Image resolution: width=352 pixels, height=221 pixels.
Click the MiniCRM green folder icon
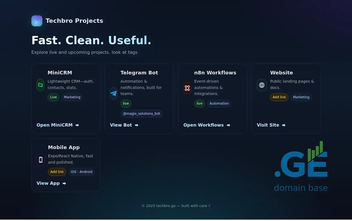pyautogui.click(x=40, y=85)
